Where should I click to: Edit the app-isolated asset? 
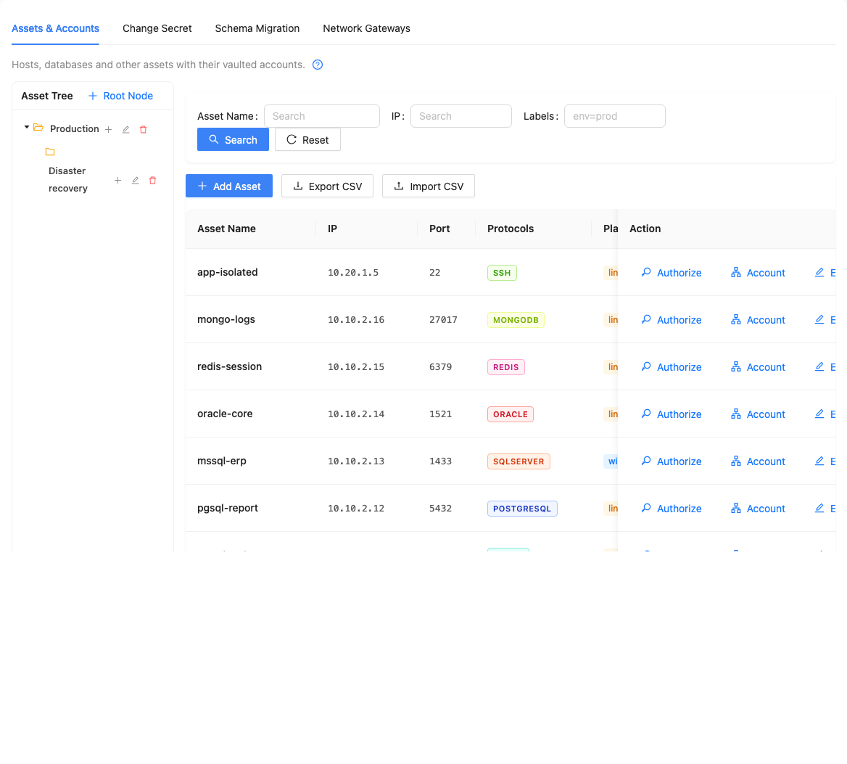coord(825,273)
